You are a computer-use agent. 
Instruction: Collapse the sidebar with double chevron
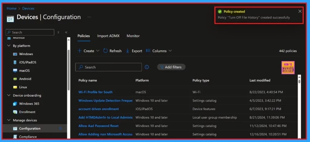[66, 32]
